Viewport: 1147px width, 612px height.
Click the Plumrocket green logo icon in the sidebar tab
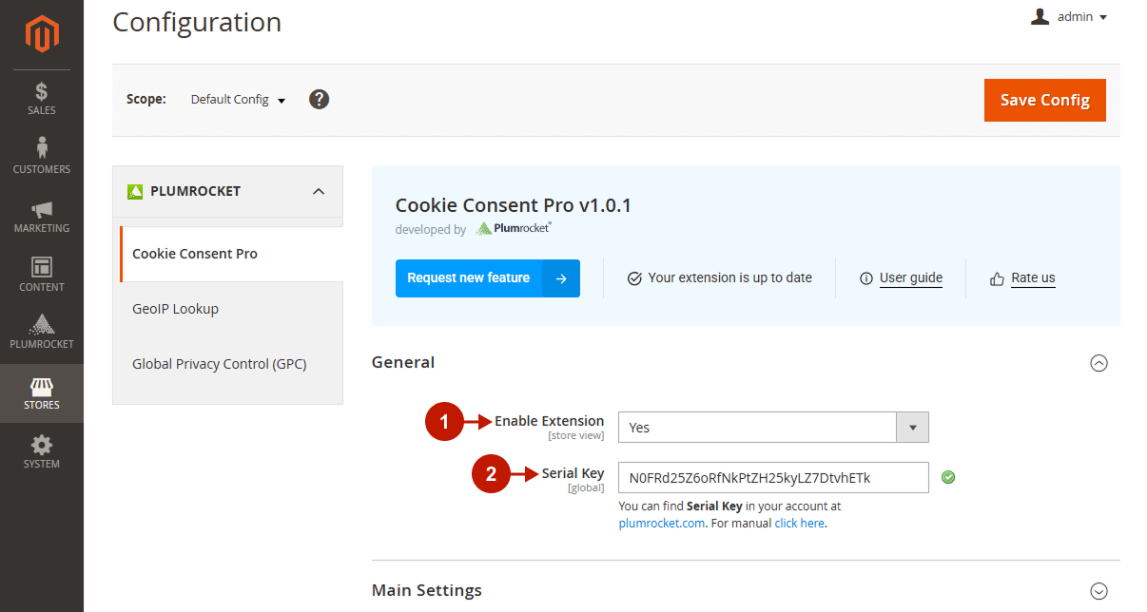pos(134,191)
